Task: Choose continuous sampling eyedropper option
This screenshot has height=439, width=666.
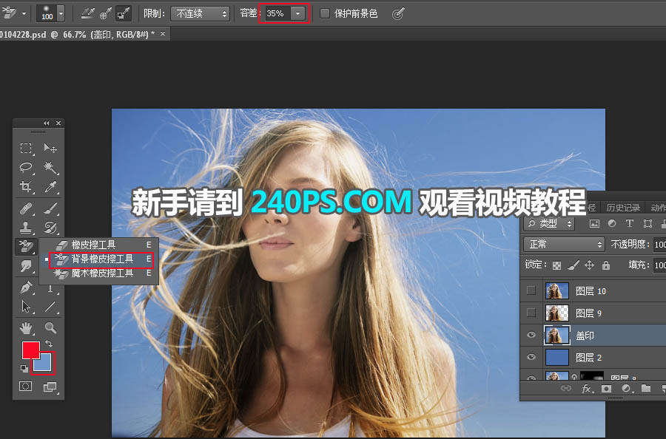Action: 87,13
